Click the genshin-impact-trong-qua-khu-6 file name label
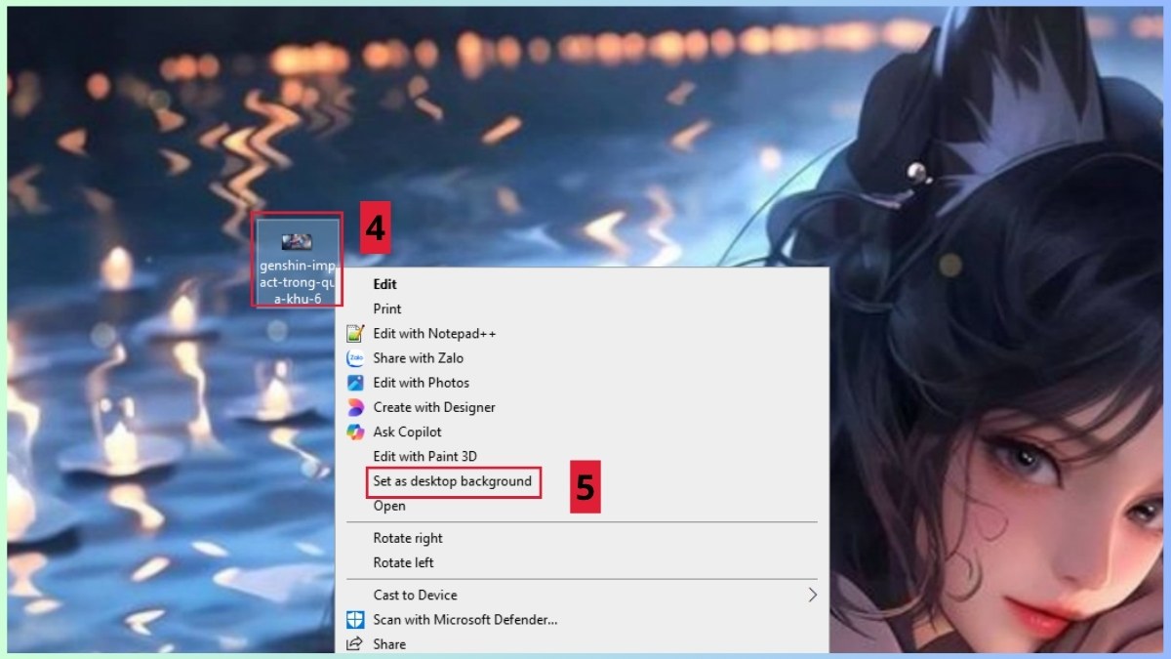1171x659 pixels. 297,281
